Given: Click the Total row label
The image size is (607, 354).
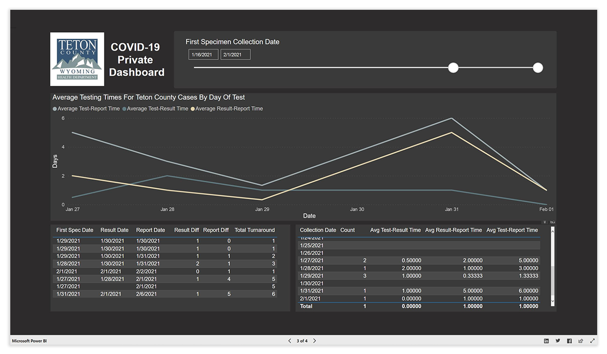Looking at the screenshot, I should point(306,306).
